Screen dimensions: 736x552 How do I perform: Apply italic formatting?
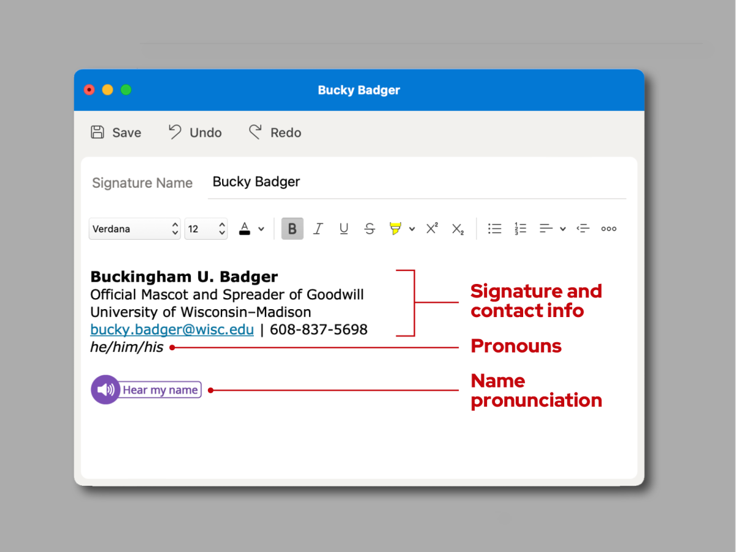[x=318, y=228]
